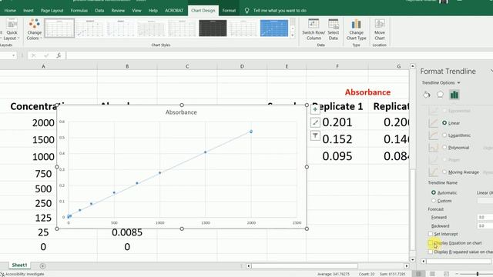
Task: Apply the blue background chart style
Action: pos(274,28)
